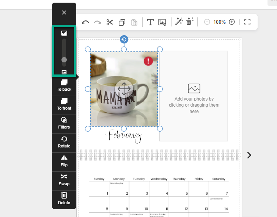Delete the selected photo
Screen dimensions: 277x217
pyautogui.click(x=64, y=199)
